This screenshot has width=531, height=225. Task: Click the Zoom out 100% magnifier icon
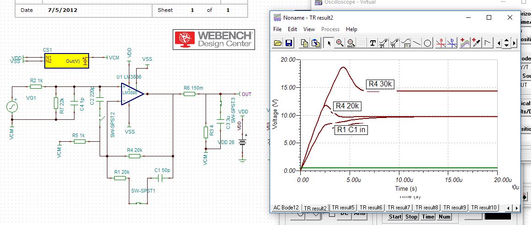(350, 43)
